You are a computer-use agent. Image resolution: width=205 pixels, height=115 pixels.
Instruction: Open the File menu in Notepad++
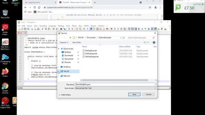click(19, 26)
